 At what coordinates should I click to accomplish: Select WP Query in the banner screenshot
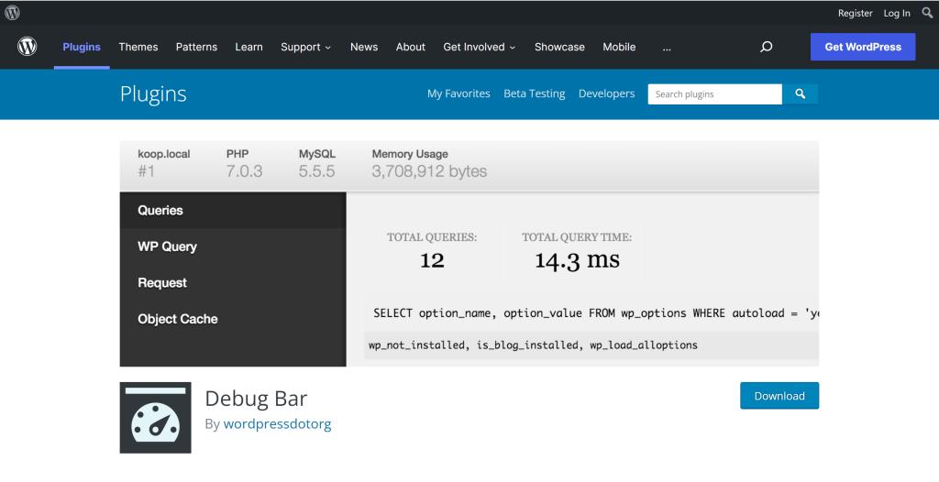(233, 246)
